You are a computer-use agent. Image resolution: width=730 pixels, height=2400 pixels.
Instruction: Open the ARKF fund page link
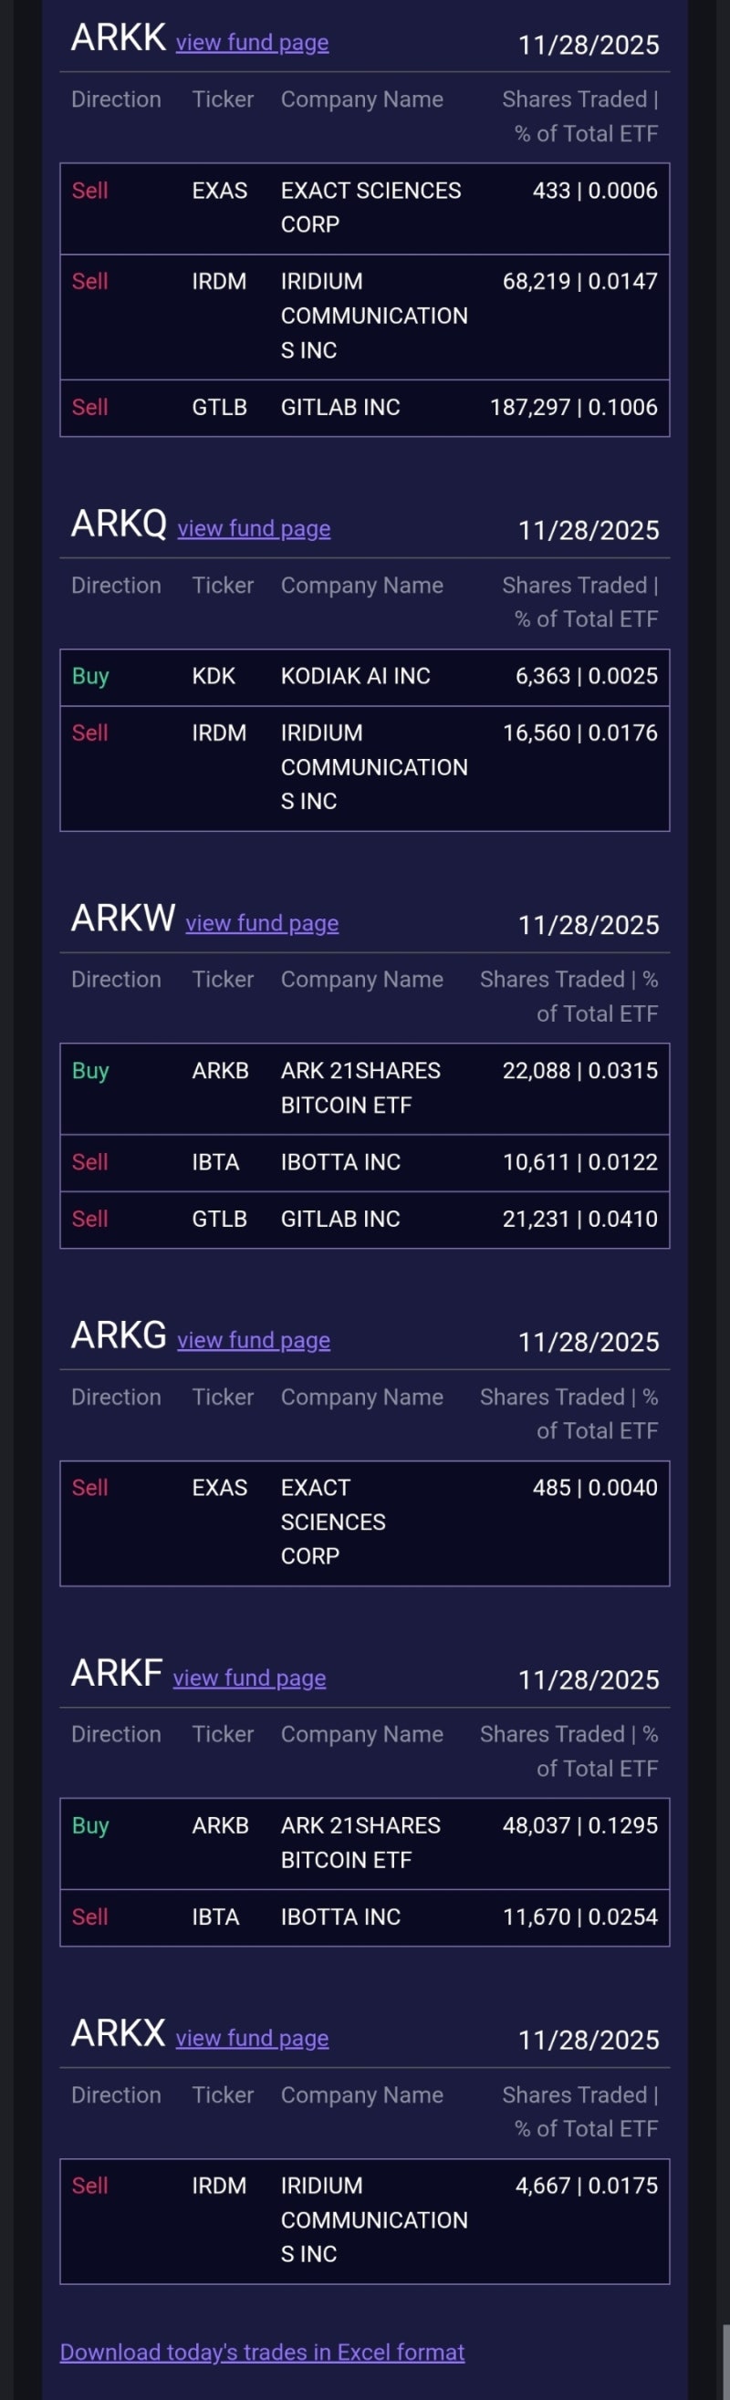pos(248,1677)
